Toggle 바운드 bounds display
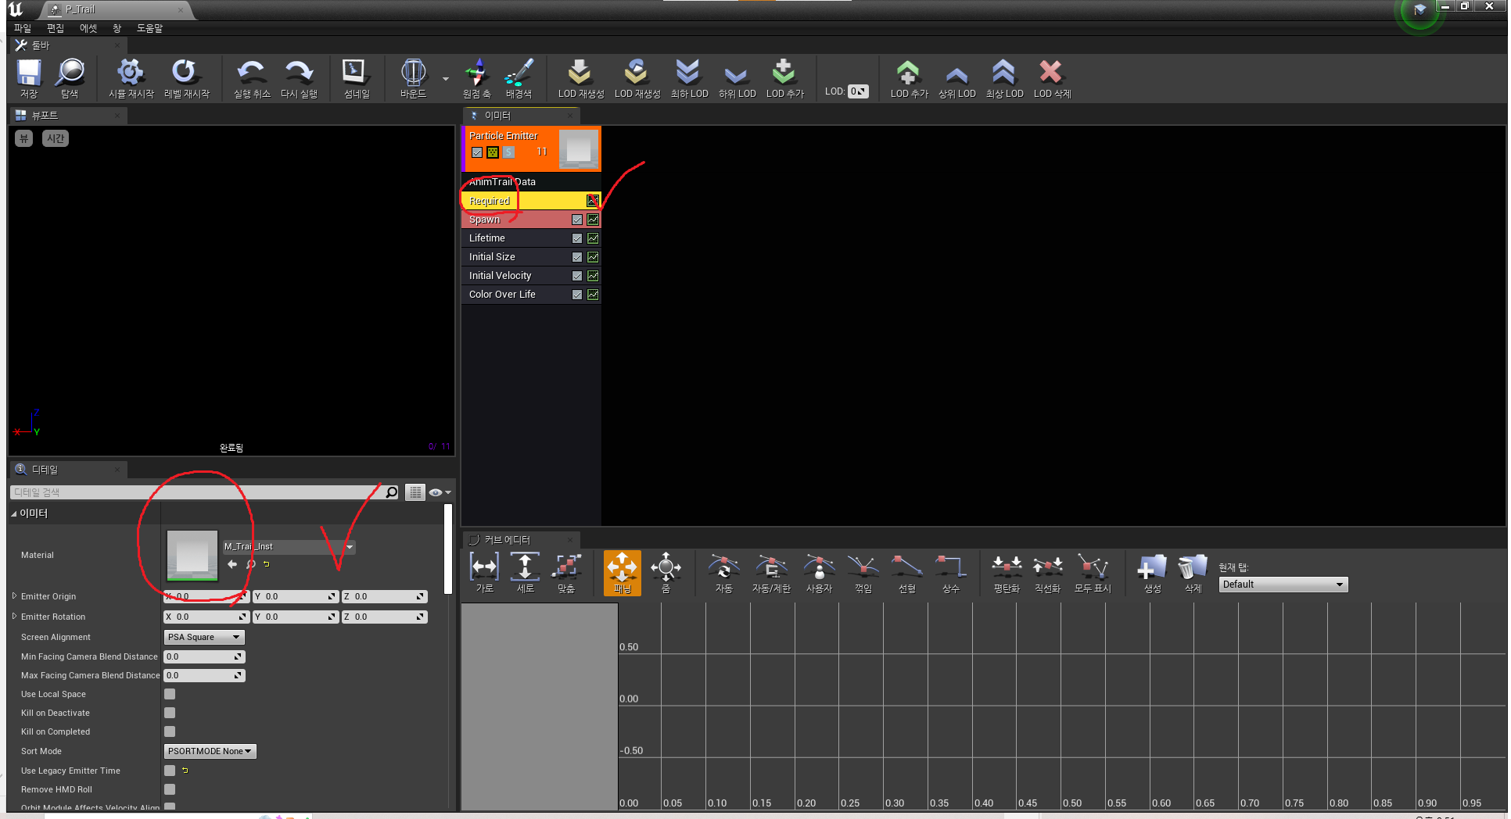Viewport: 1511px width, 819px height. (x=413, y=79)
